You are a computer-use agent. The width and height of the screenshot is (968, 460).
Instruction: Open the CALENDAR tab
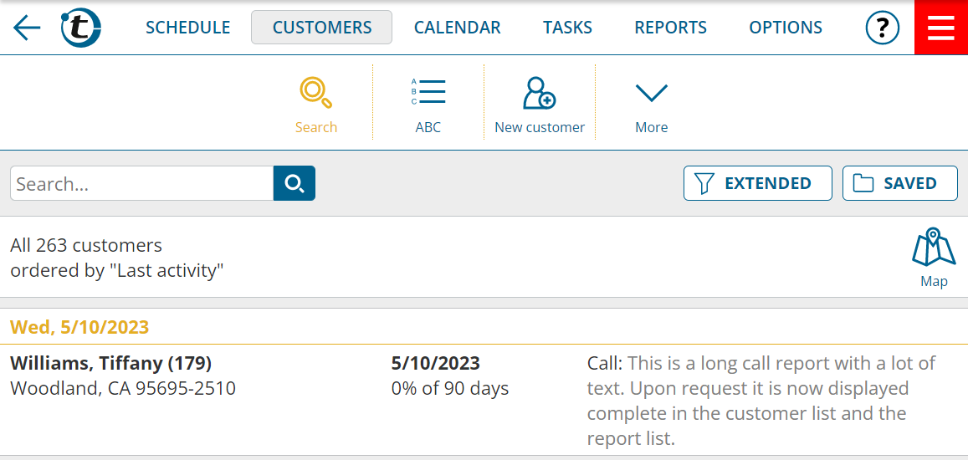coord(458,28)
